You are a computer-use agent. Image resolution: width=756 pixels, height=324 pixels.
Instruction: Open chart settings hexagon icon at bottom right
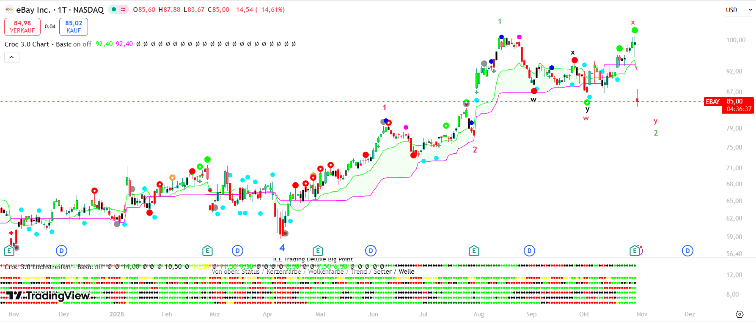coord(740,314)
